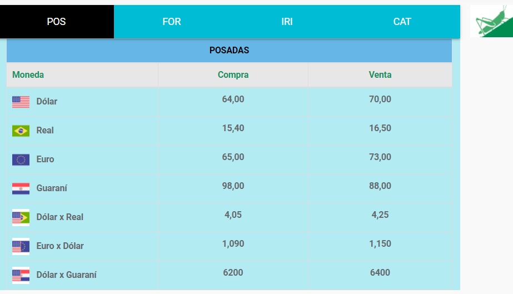Switch to the CAT tab
This screenshot has height=294, width=513.
coord(402,22)
